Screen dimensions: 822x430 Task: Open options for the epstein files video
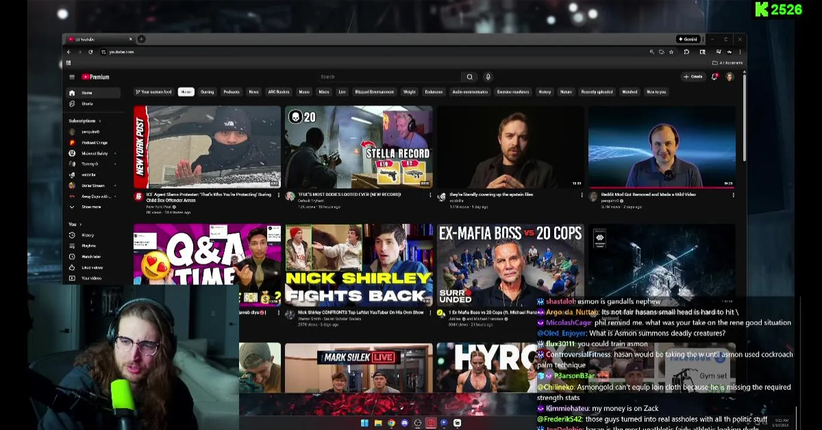(582, 195)
